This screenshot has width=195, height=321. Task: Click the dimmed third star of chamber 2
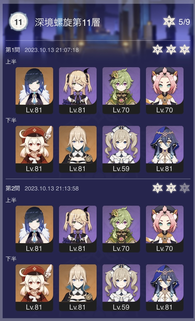pos(184,188)
